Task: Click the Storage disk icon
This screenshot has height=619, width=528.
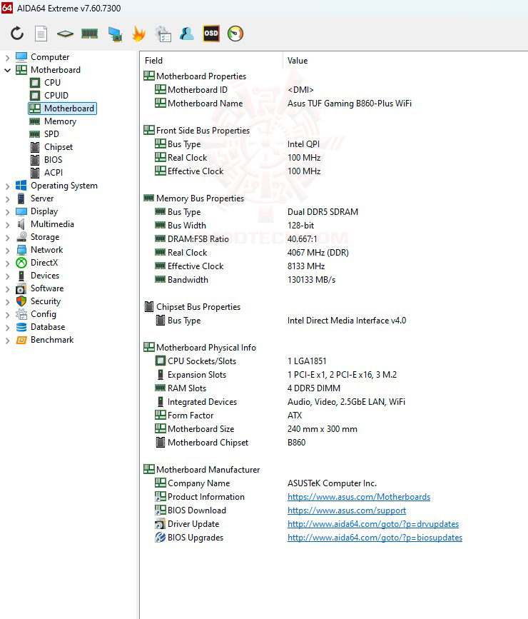Action: pyautogui.click(x=21, y=237)
